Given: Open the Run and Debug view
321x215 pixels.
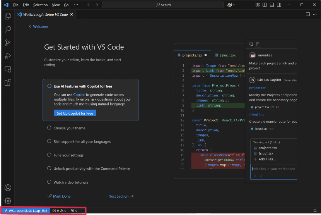Looking at the screenshot, I should click(x=8, y=56).
